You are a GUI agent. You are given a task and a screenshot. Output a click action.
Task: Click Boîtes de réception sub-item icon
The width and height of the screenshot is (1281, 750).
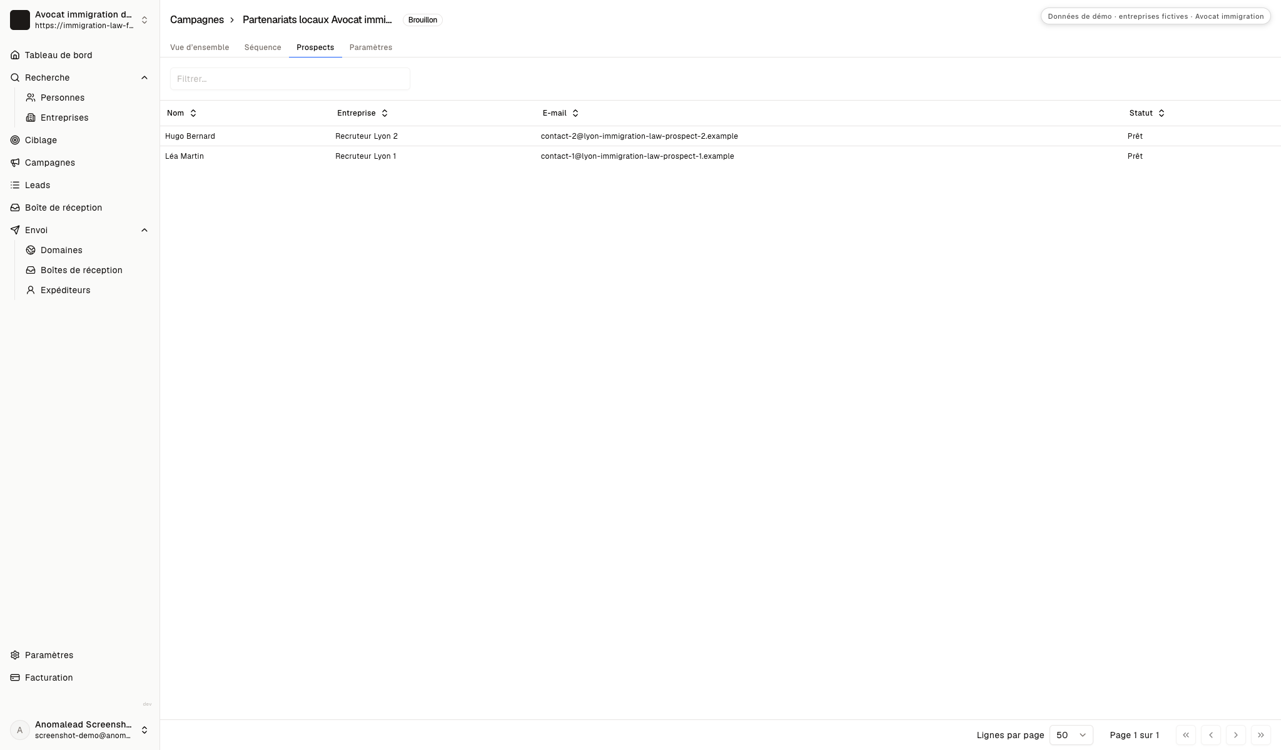(x=31, y=270)
